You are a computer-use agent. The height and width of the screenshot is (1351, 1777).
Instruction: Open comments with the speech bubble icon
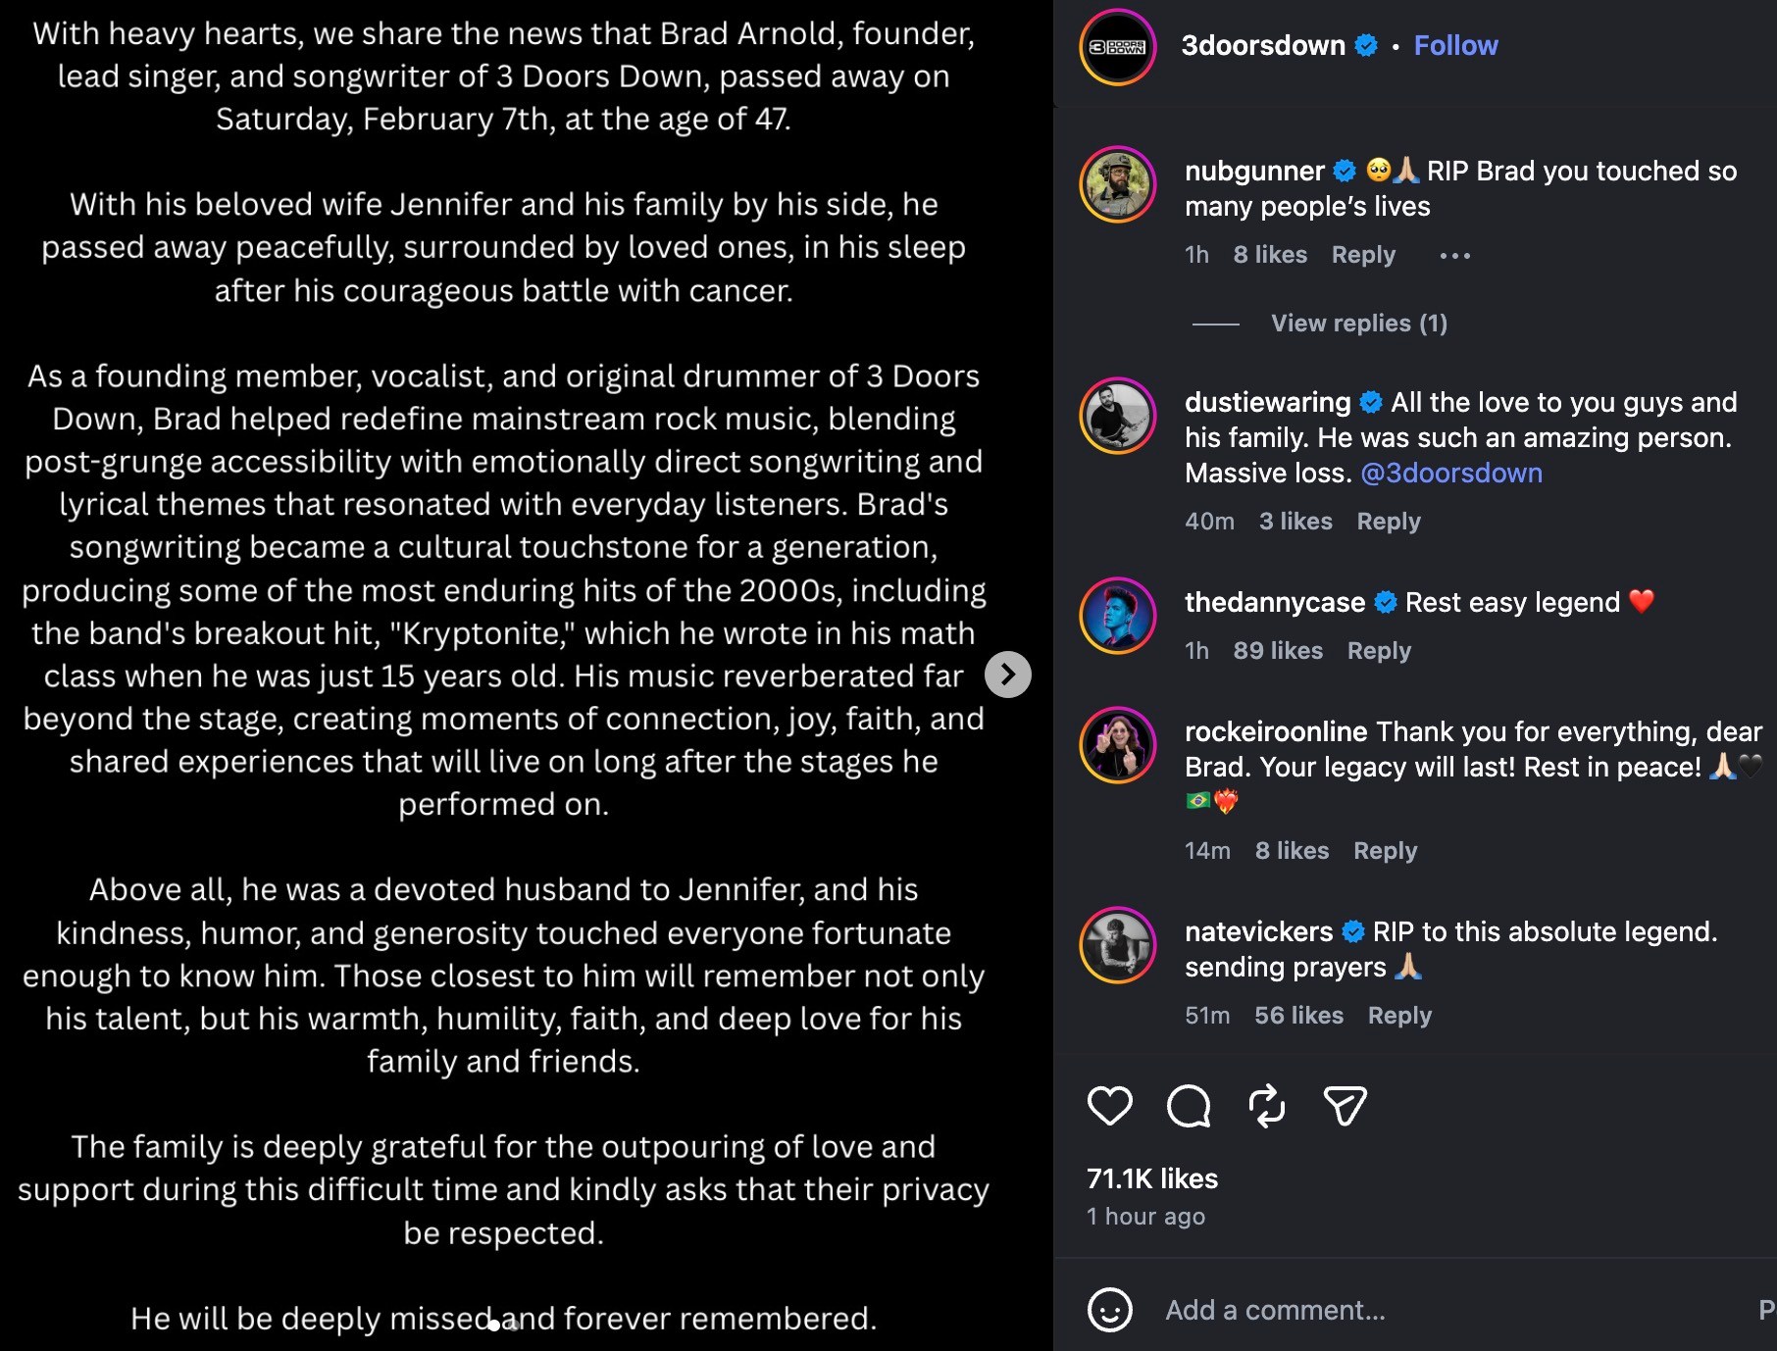1189,1106
